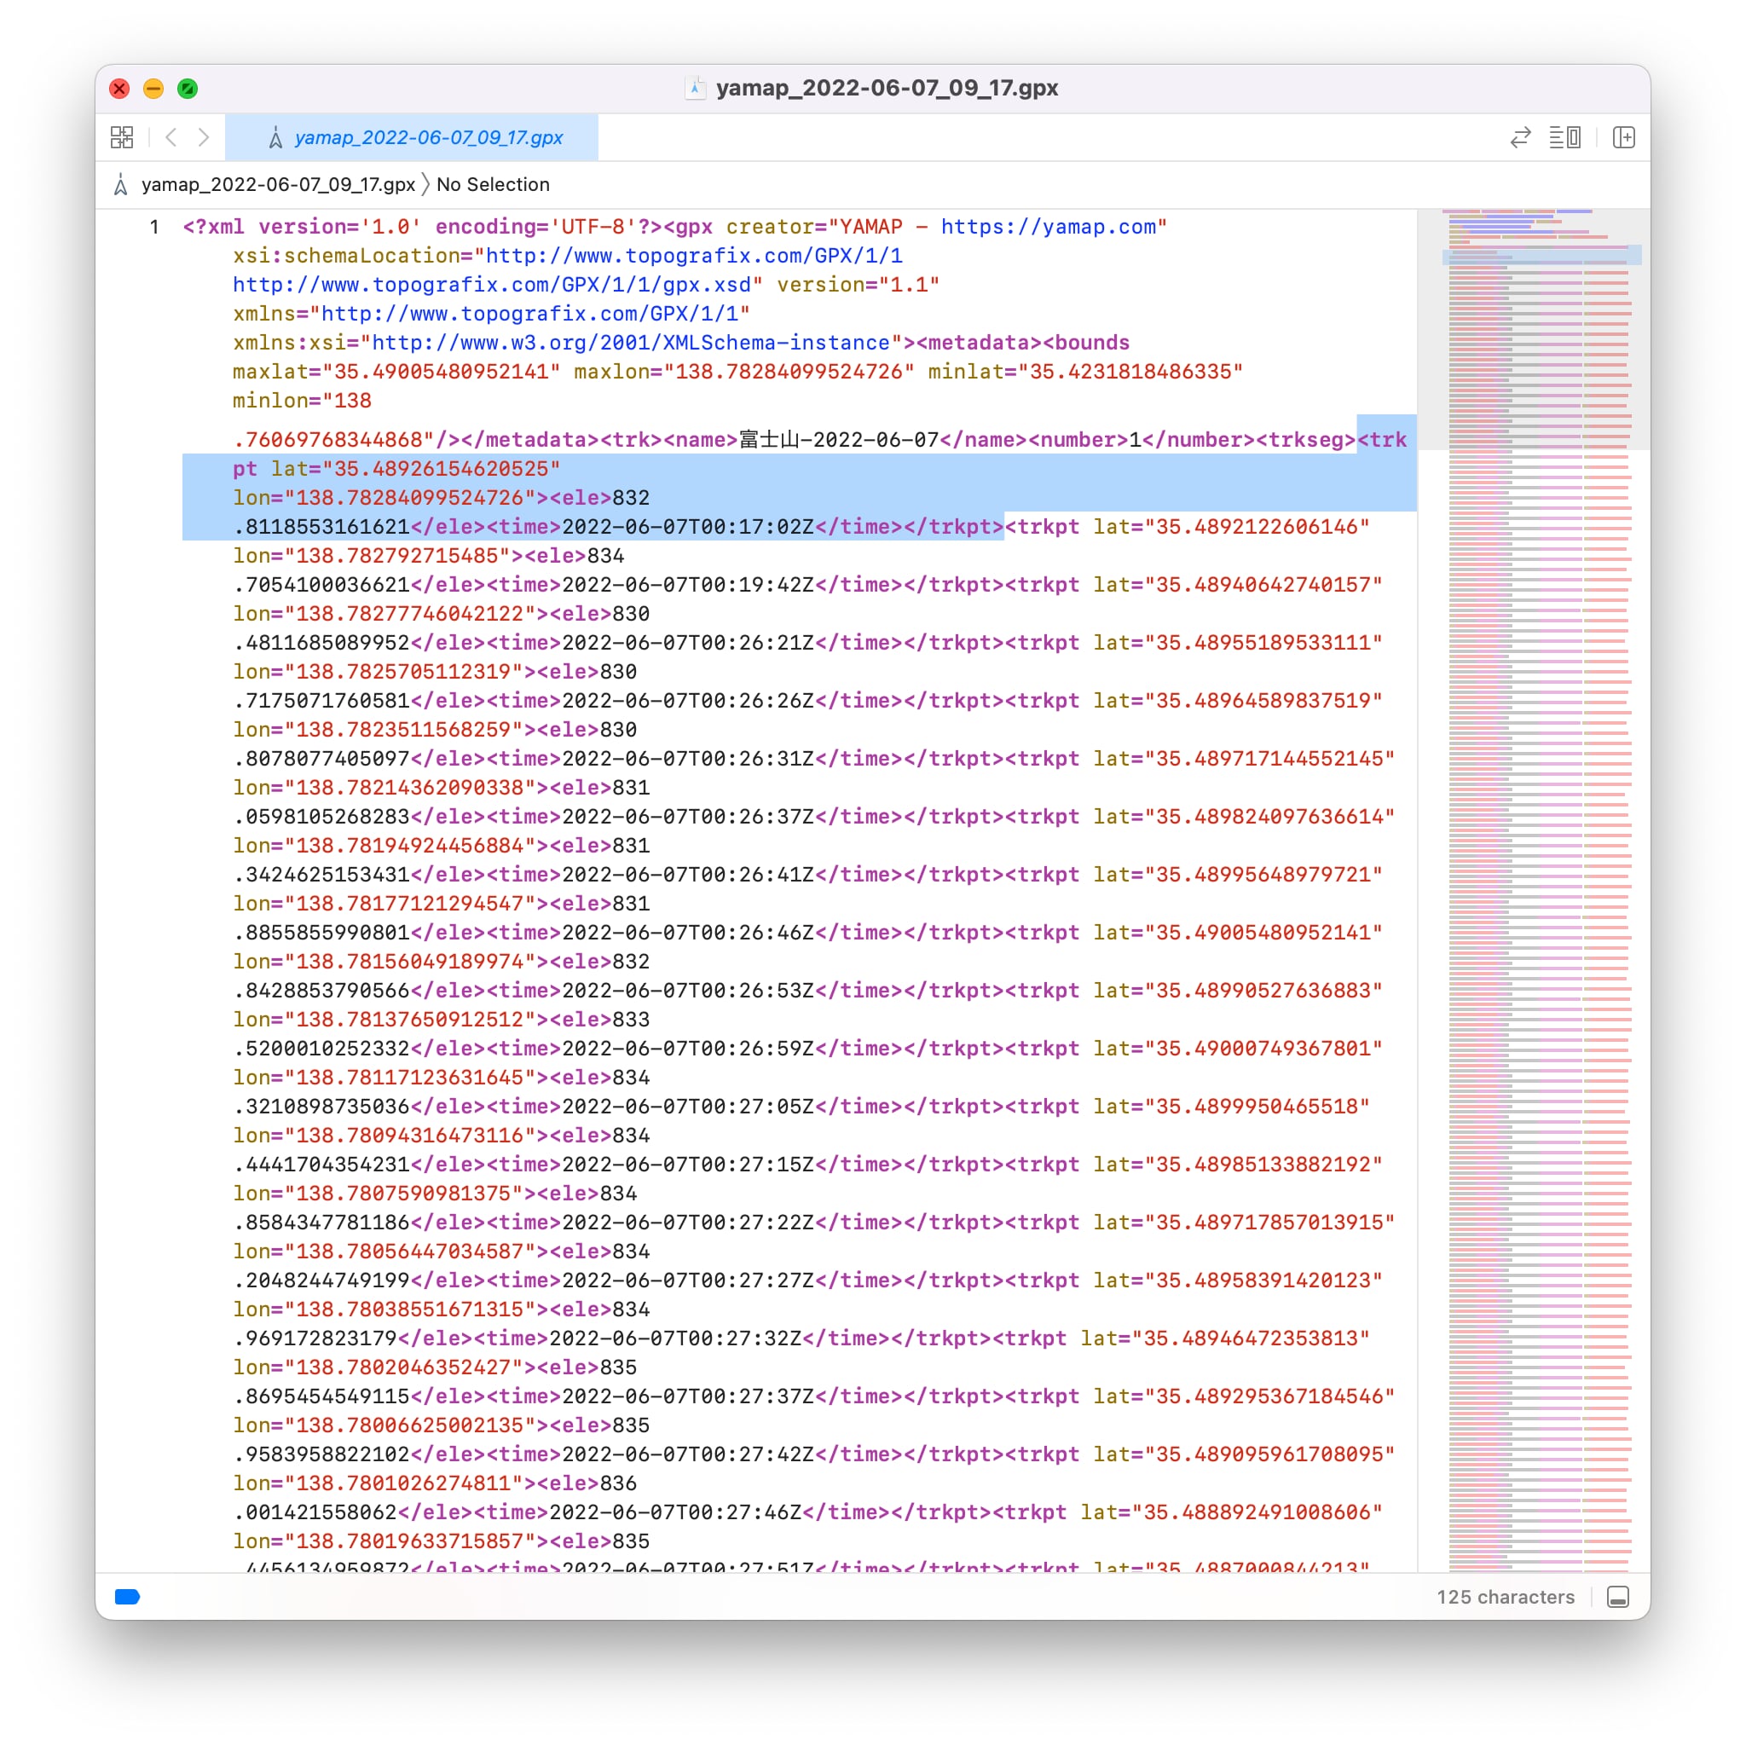Toggle the debug area panel icon
This screenshot has height=1746, width=1746.
click(x=1617, y=1597)
